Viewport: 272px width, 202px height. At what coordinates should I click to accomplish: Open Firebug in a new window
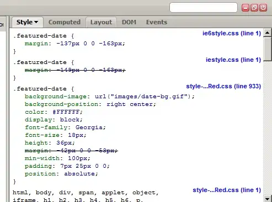point(254,8)
